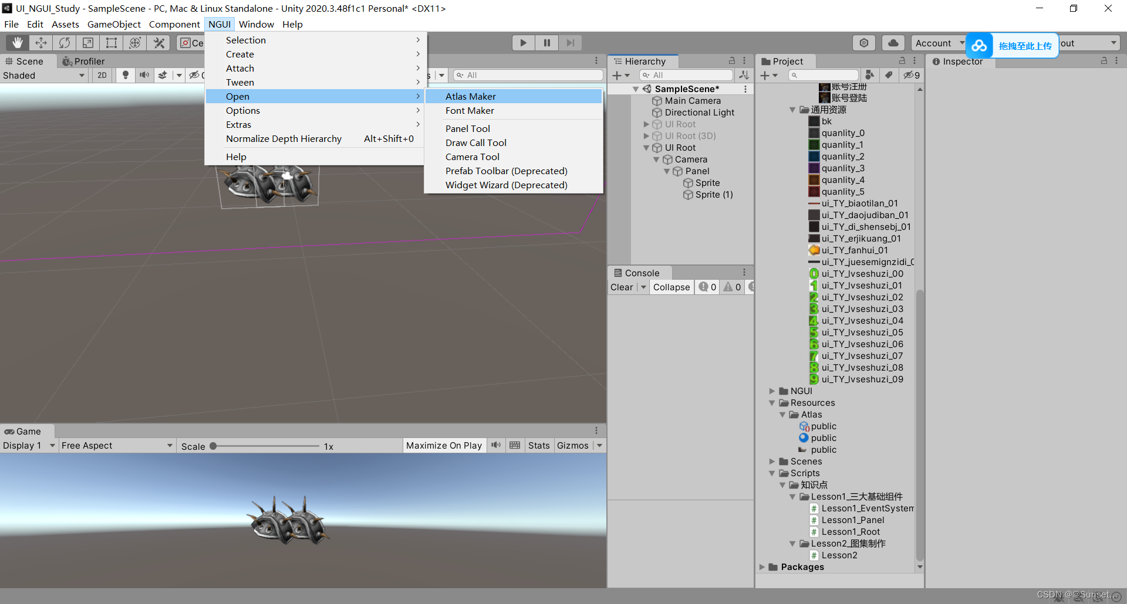Toggle the Inspector panel lock
Viewport: 1127px width, 604px height.
coord(1104,61)
